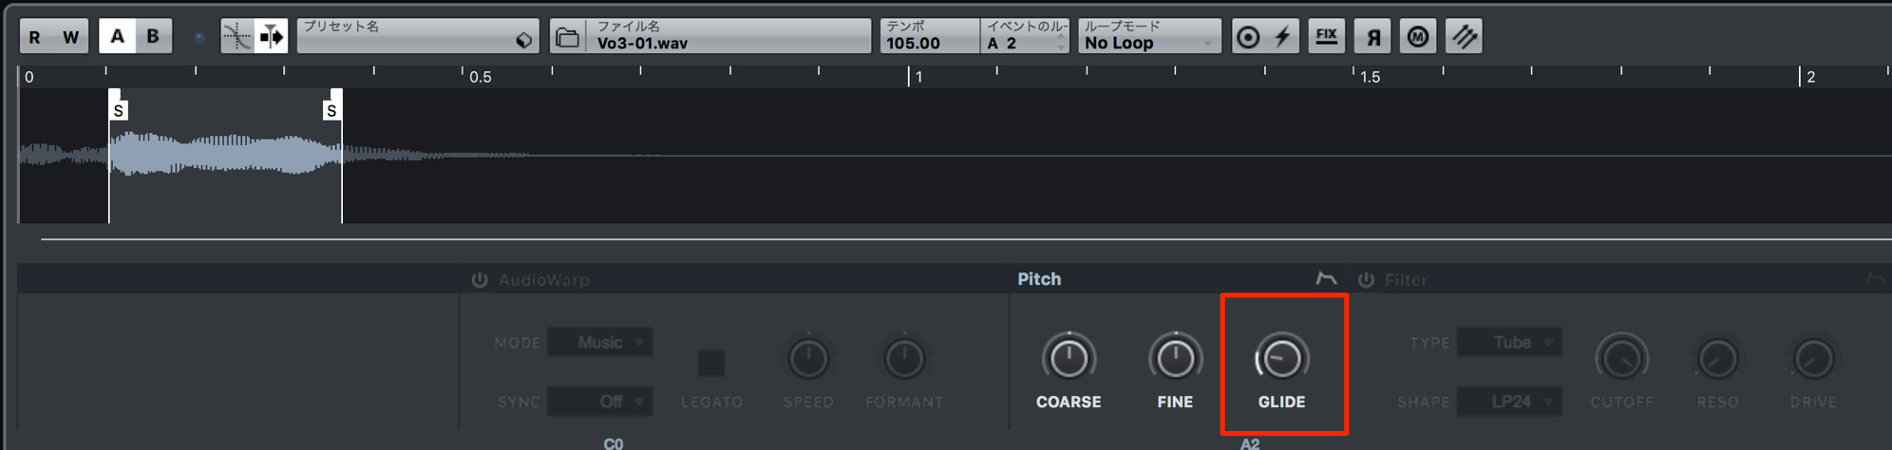Toggle the LEGATO checkbox square
This screenshot has height=450, width=1892.
(x=710, y=362)
